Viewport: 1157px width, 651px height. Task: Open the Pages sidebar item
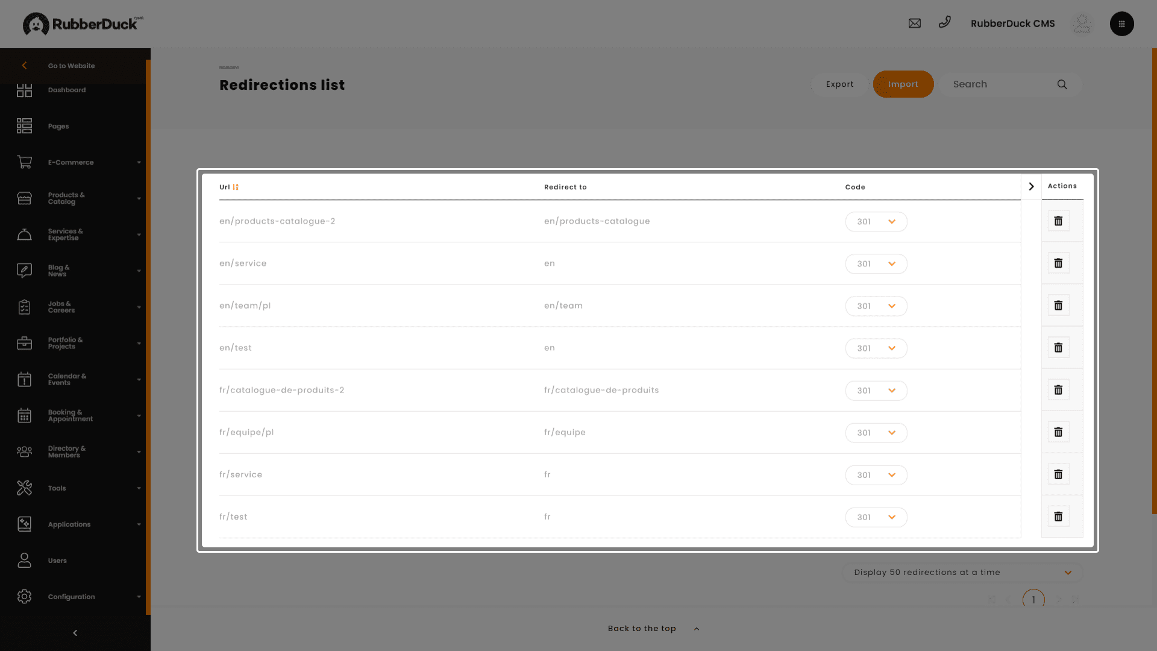pos(58,126)
